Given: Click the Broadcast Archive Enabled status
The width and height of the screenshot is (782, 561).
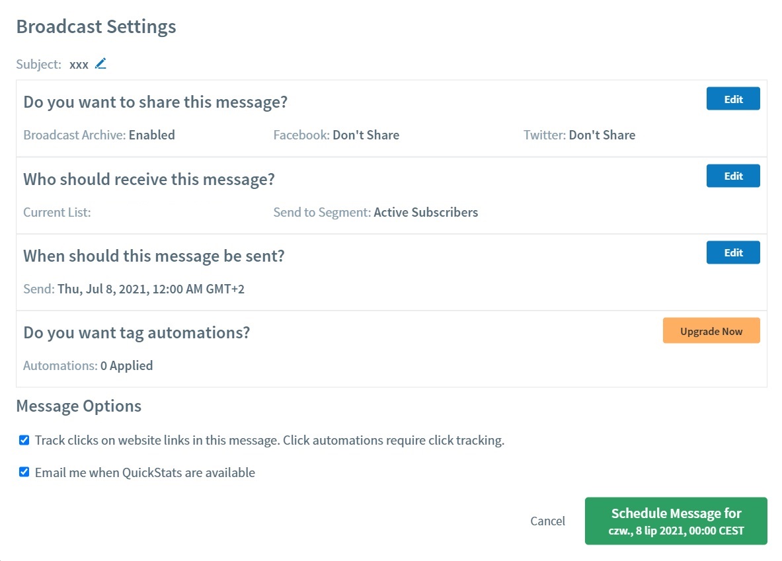Looking at the screenshot, I should pyautogui.click(x=151, y=135).
